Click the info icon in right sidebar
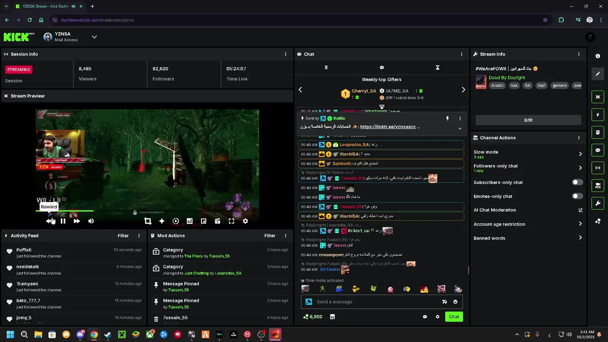The width and height of the screenshot is (608, 342). point(598,56)
